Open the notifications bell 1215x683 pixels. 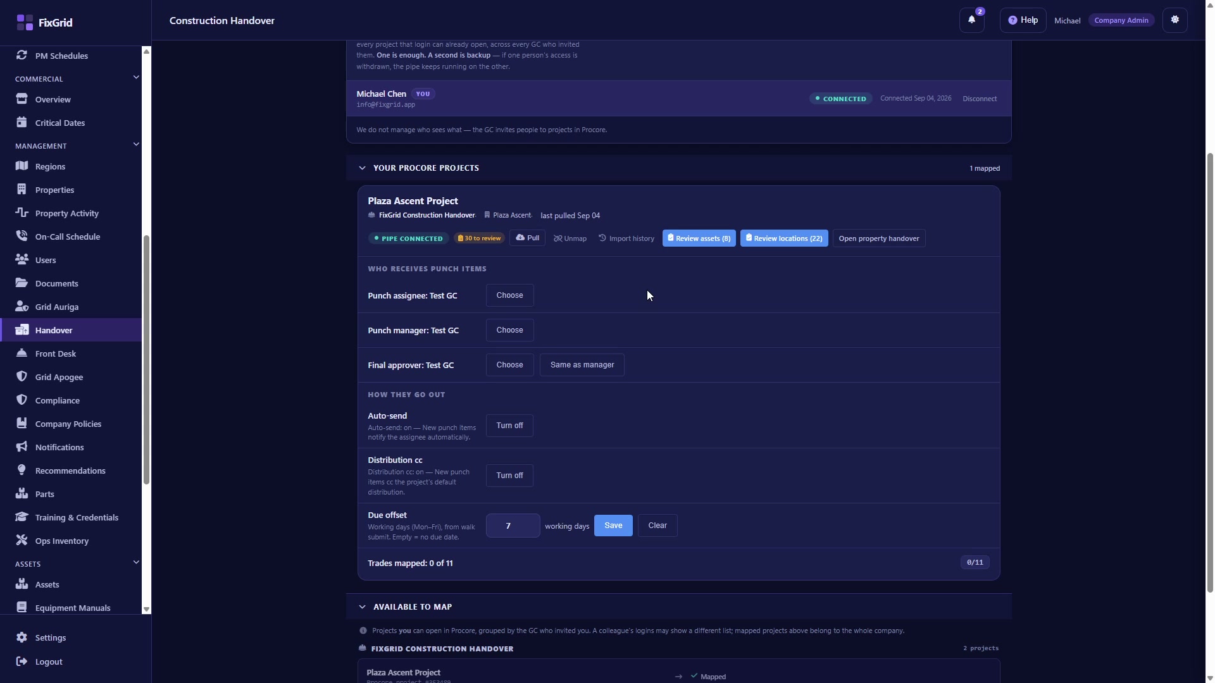tap(972, 20)
